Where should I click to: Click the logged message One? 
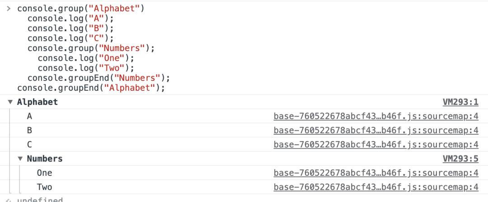[44, 173]
